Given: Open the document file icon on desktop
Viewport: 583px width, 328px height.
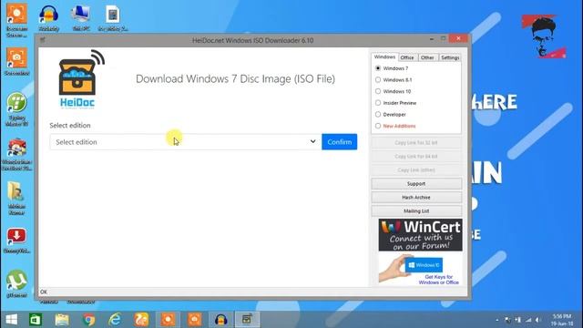Looking at the screenshot, I should [113, 18].
